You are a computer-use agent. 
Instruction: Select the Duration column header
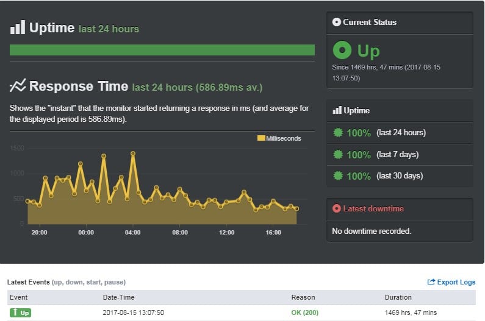tap(398, 297)
